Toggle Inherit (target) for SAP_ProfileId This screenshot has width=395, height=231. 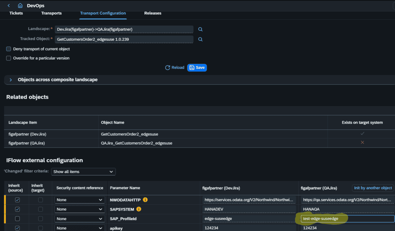[x=40, y=219]
